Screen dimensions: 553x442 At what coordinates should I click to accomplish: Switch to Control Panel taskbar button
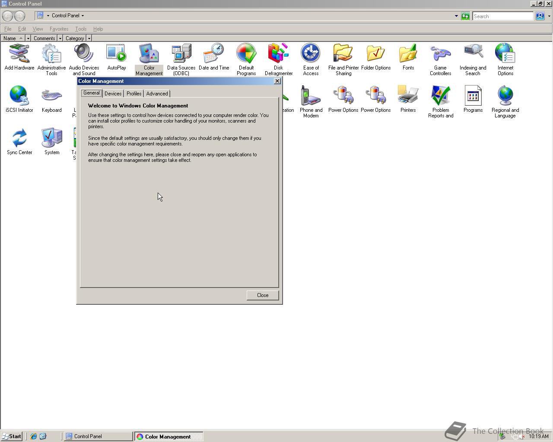click(x=99, y=436)
